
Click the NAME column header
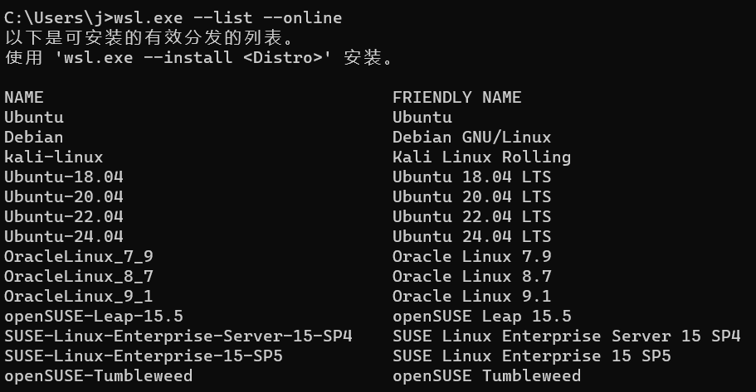23,97
